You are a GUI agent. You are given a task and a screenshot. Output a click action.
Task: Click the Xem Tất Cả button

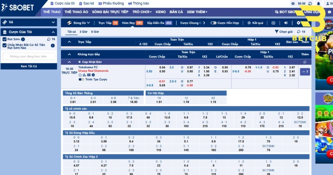click(x=29, y=66)
